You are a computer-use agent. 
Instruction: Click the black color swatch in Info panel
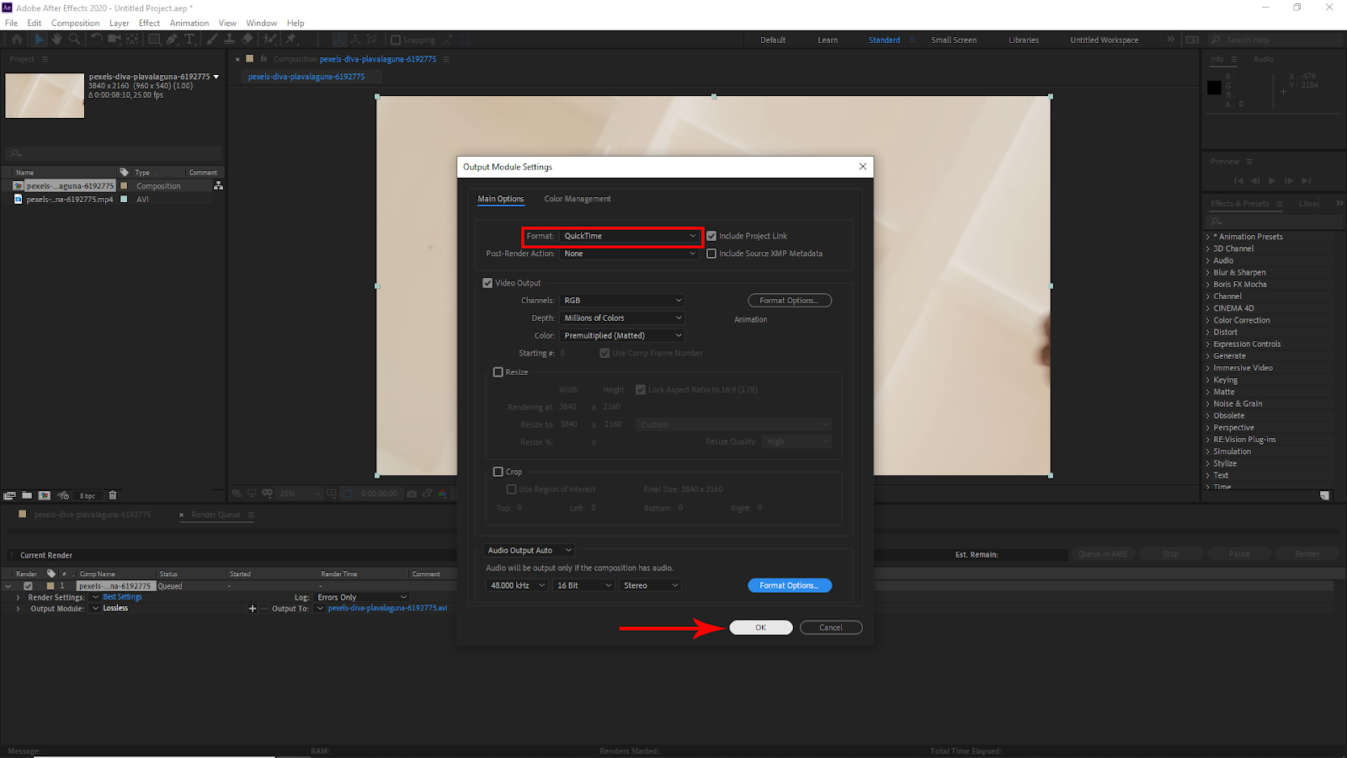click(1214, 88)
